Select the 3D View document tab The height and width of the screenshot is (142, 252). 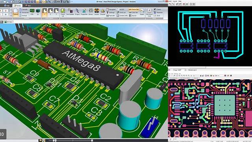click(x=8, y=22)
